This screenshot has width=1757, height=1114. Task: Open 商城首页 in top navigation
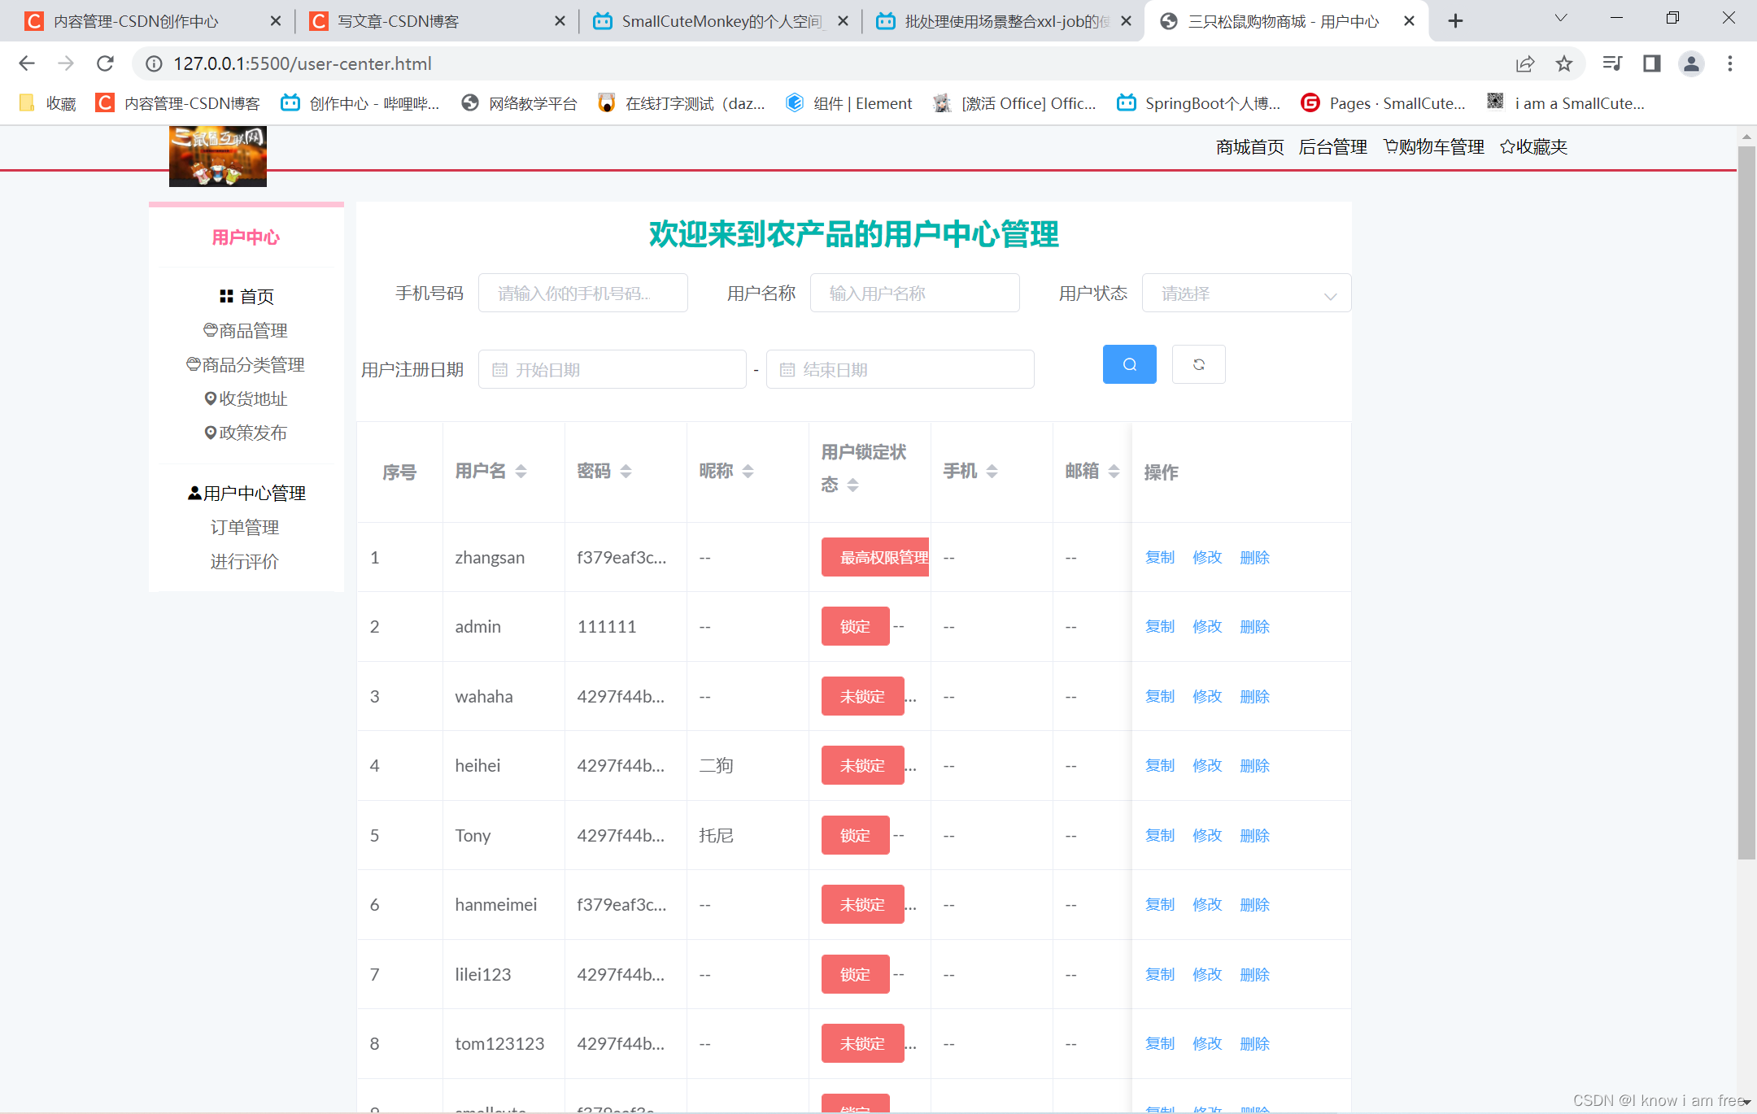point(1249,147)
